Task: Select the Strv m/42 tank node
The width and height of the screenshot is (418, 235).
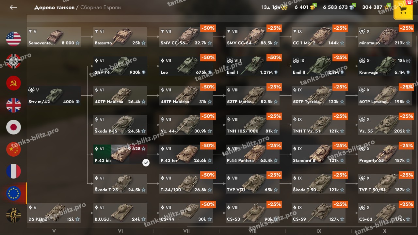Action: (54, 96)
